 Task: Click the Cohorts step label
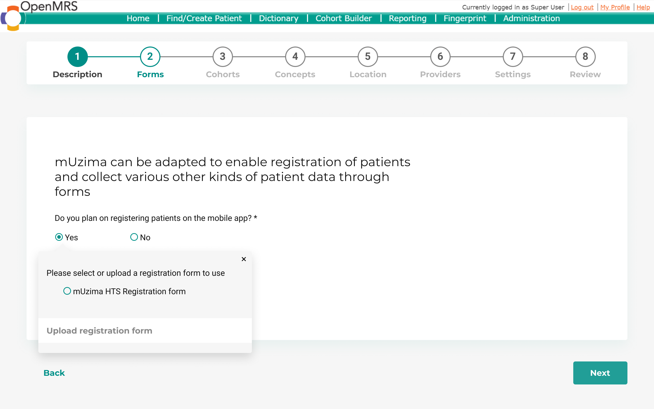(223, 74)
